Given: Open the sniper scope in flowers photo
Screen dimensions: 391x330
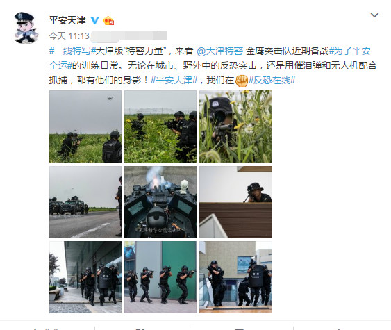Looking at the screenshot, I should point(235,126).
